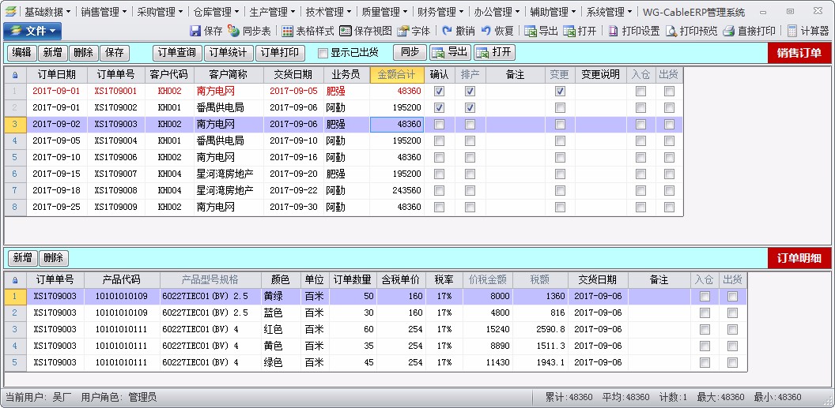The height and width of the screenshot is (408, 835).
Task: Check 排产 for order XS1709007
Action: coord(470,174)
